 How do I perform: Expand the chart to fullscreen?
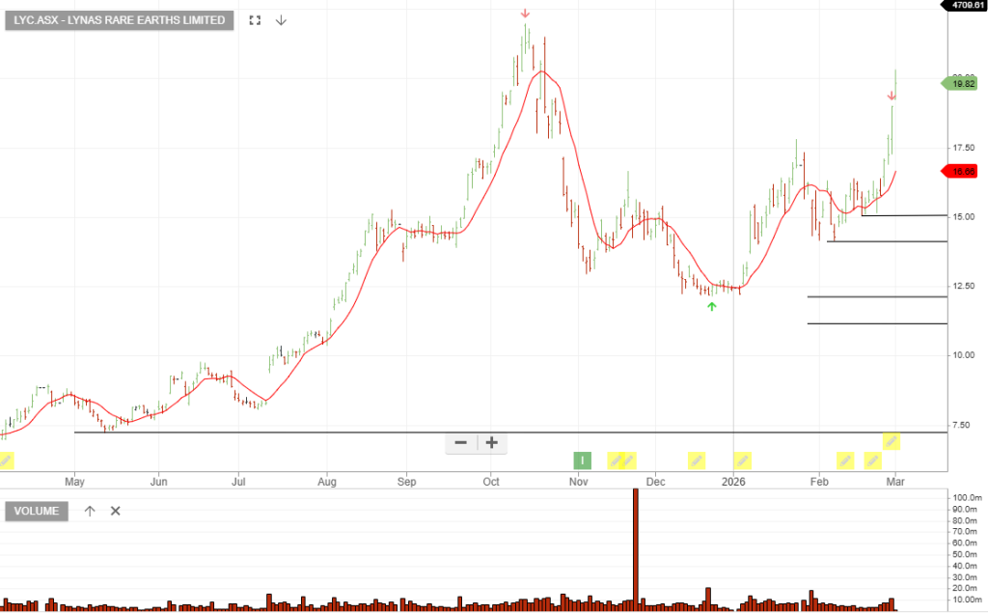click(x=255, y=20)
